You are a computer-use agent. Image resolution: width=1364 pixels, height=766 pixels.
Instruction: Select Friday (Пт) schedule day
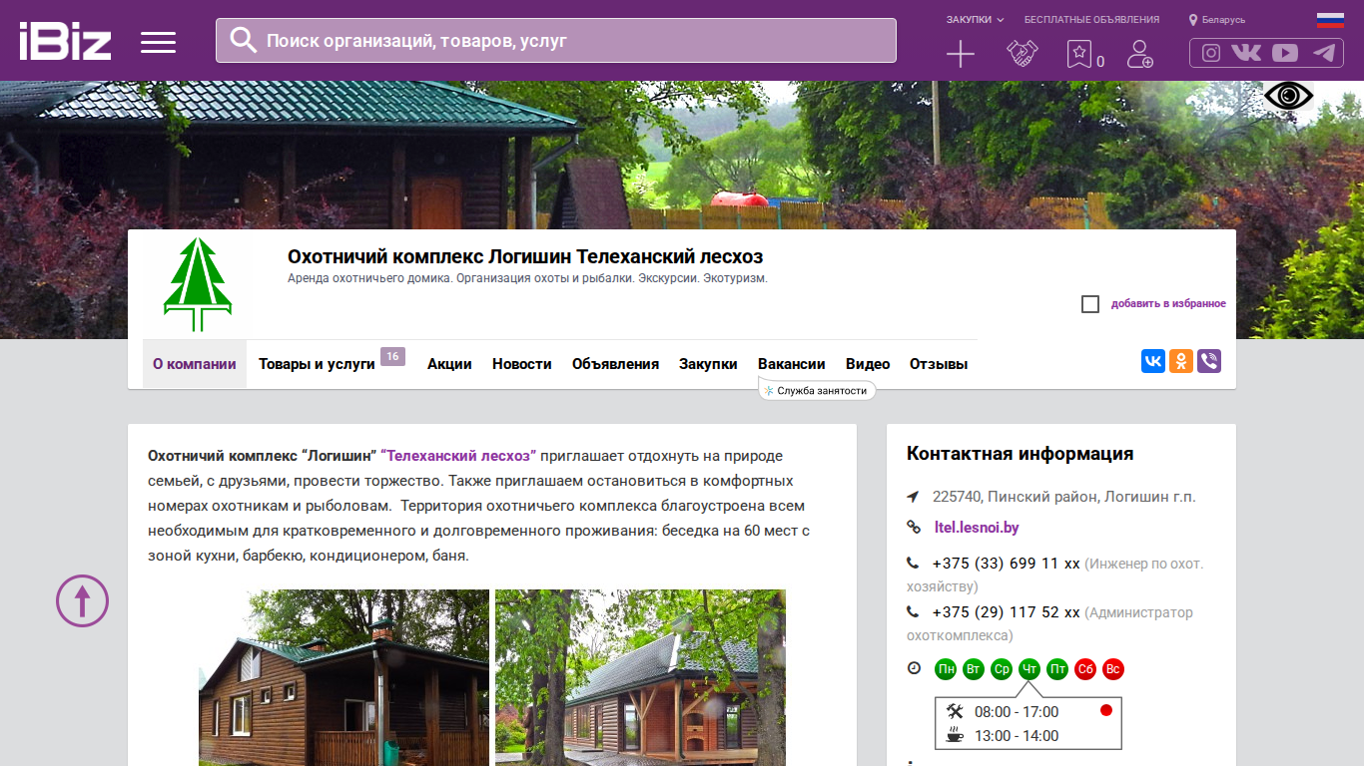[1057, 669]
